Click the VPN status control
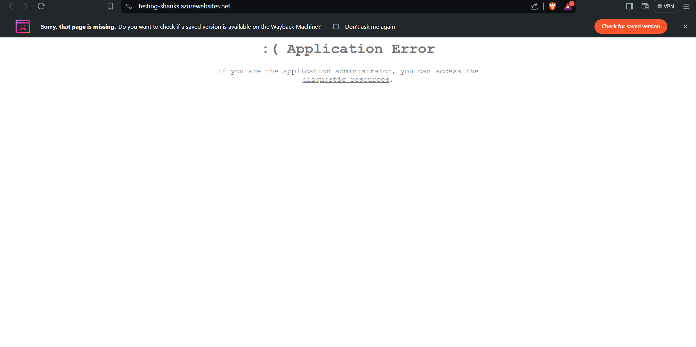This screenshot has height=347, width=696. 666,6
